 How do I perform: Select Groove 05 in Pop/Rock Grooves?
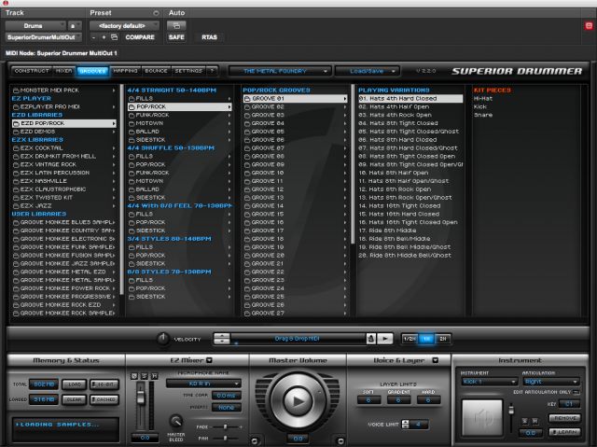pos(296,132)
